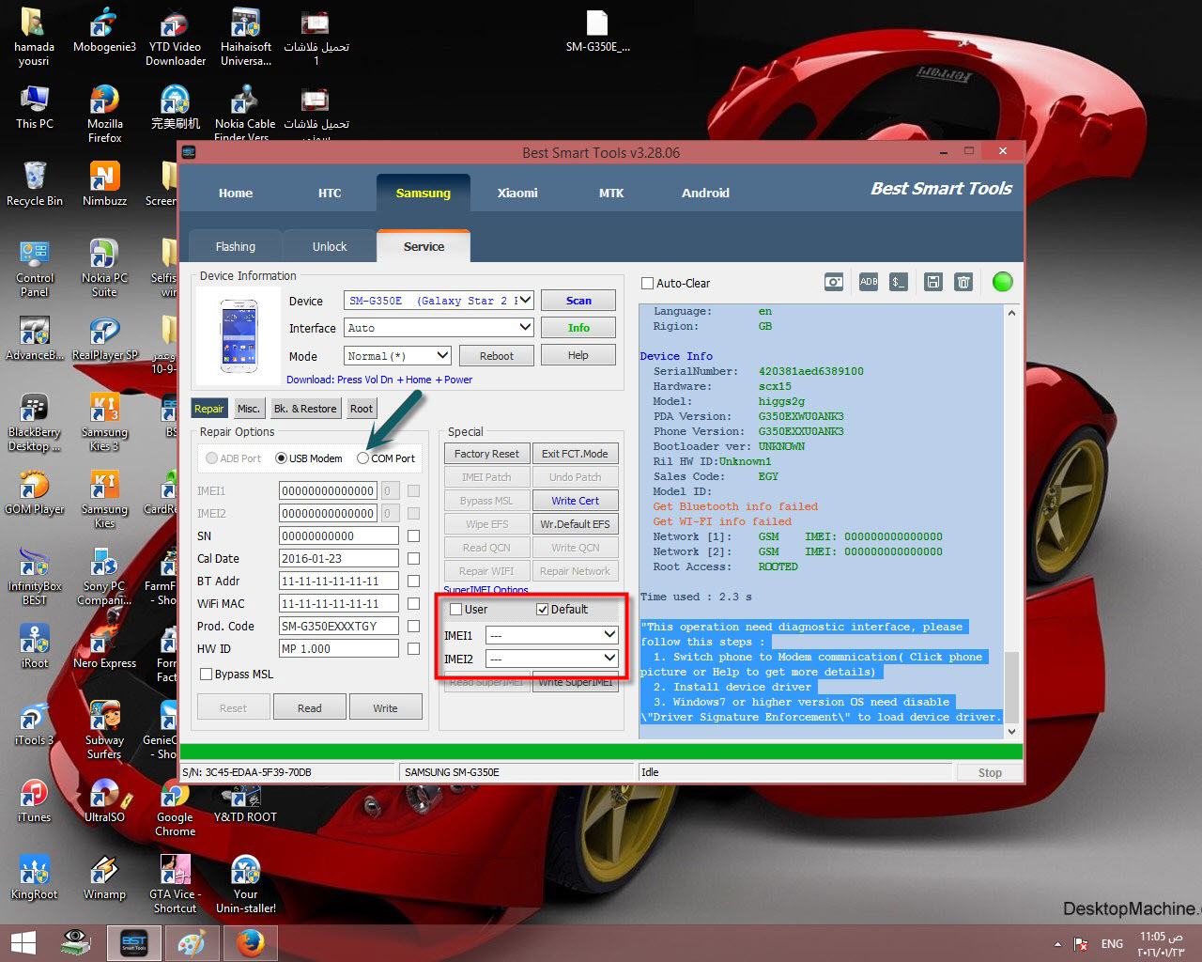Open Control Panel desktop icon

pos(34,268)
